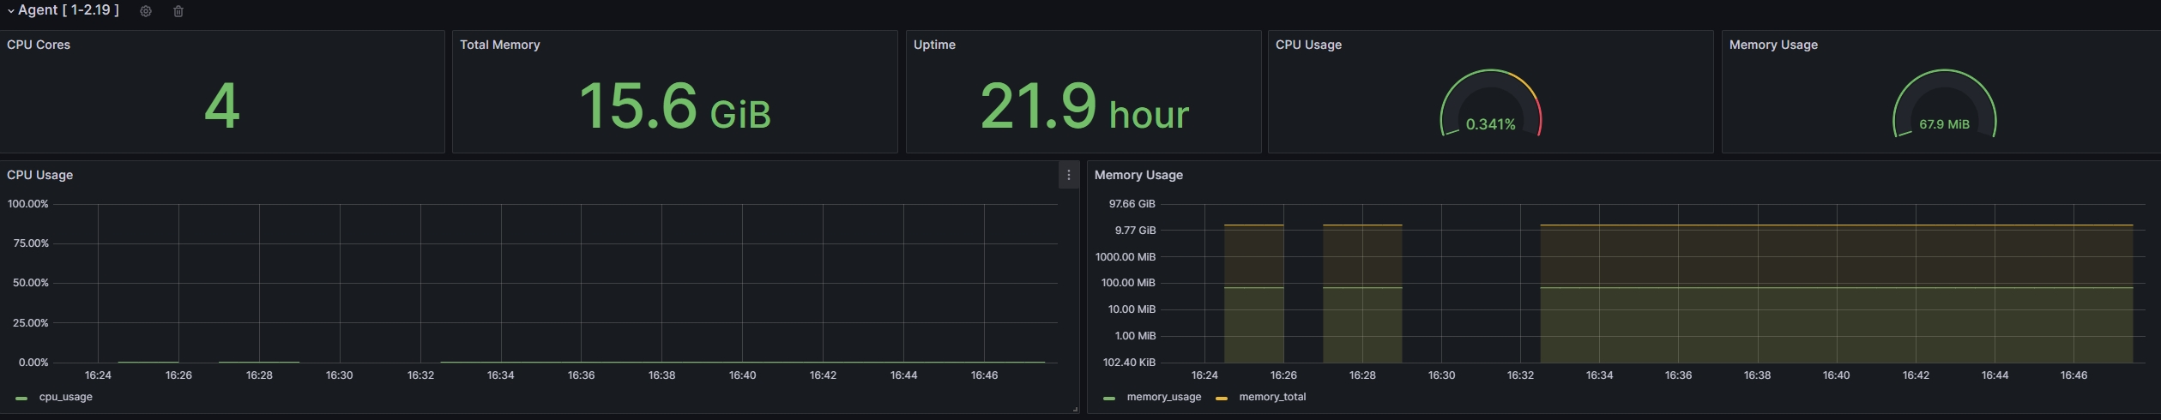This screenshot has width=2161, height=420.
Task: Click the 0.341% CPU Usage gauge value
Action: 1490,124
